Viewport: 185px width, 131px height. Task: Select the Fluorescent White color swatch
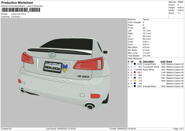coord(135,67)
